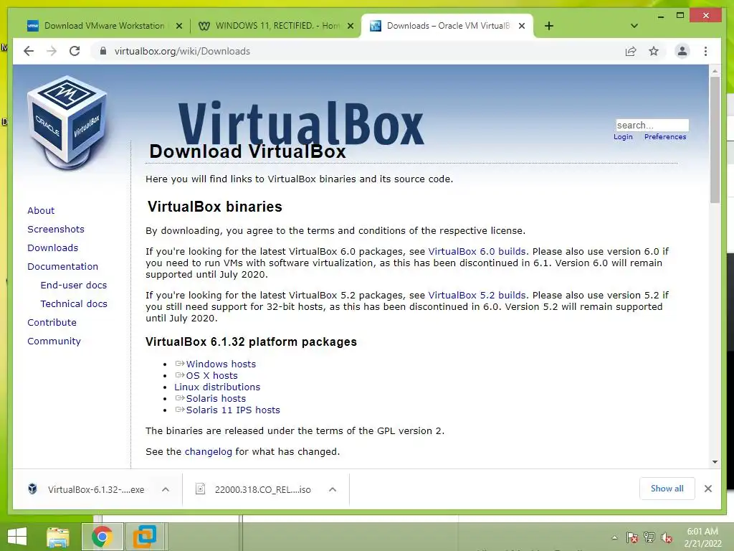Image resolution: width=734 pixels, height=551 pixels.
Task: Open VMware Workstation from taskbar
Action: coord(145,537)
